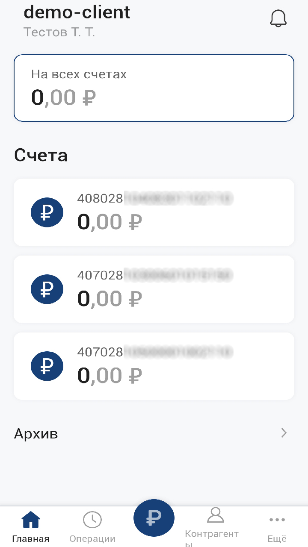This screenshot has width=308, height=547.
Task: Tap the home icon in bottom bar
Action: point(31,520)
